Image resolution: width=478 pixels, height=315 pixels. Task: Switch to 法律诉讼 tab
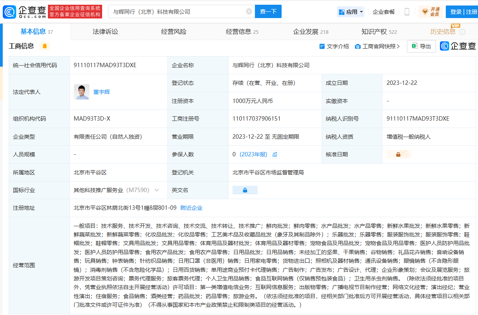point(105,32)
